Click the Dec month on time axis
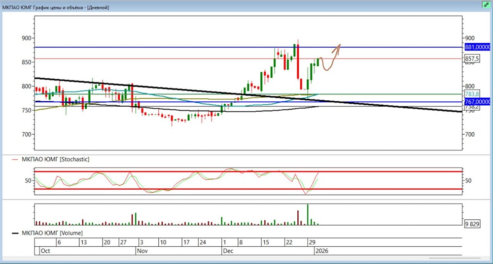Screen dimensions: 493x264 [x=228, y=251]
